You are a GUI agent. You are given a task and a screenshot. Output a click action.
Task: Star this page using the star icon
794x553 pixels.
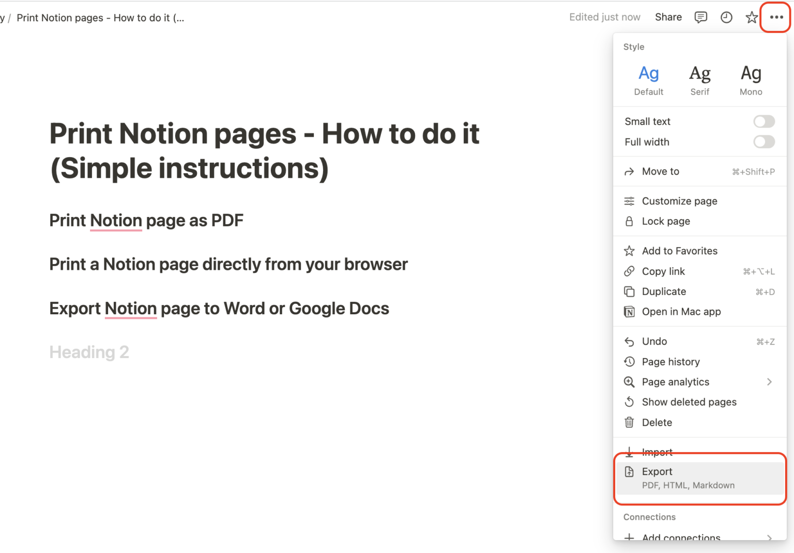751,17
